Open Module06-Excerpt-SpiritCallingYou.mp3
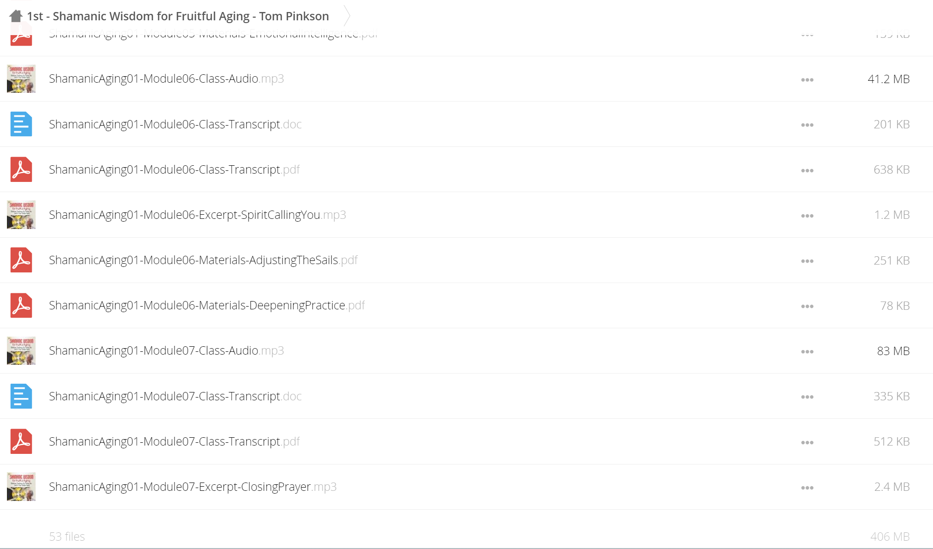Image resolution: width=933 pixels, height=549 pixels. click(x=197, y=215)
